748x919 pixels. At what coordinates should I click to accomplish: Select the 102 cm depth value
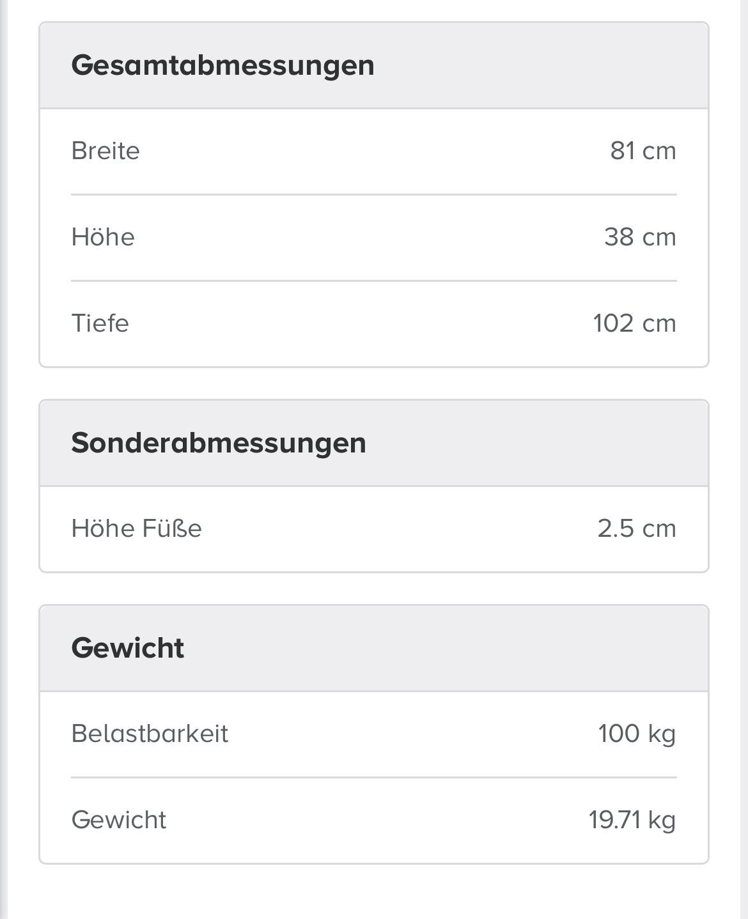tap(634, 323)
